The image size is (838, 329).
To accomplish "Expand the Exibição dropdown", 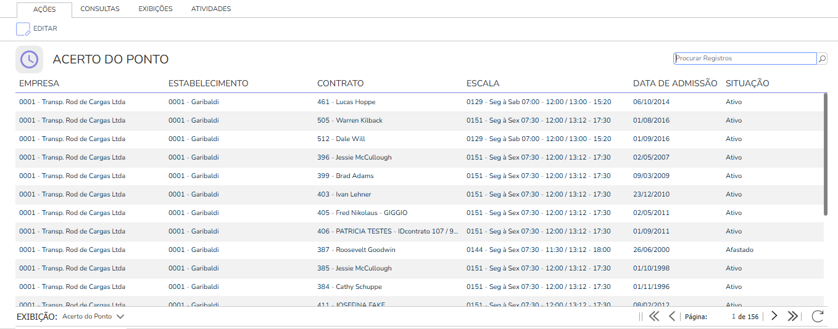I will click(x=120, y=316).
